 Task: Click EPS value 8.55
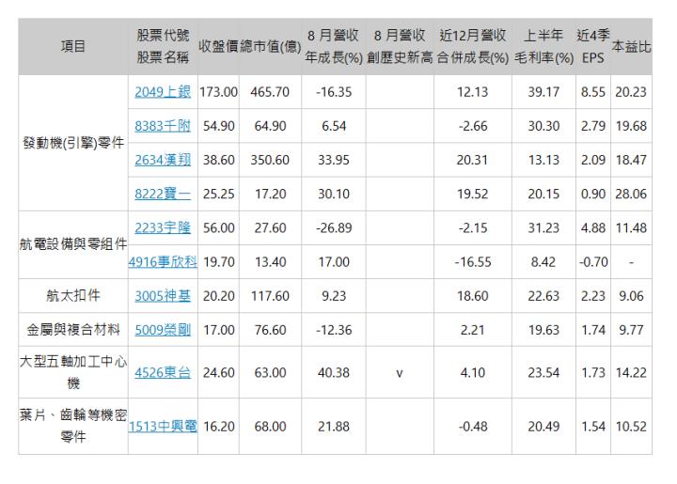click(593, 92)
